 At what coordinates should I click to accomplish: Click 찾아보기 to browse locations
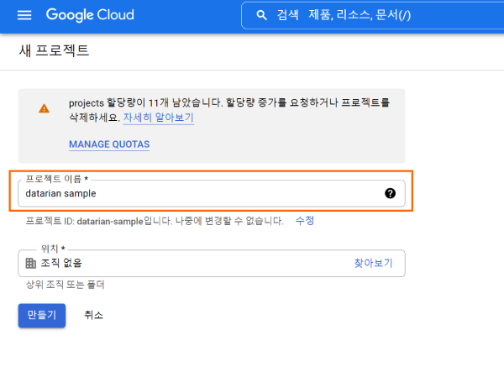click(373, 264)
